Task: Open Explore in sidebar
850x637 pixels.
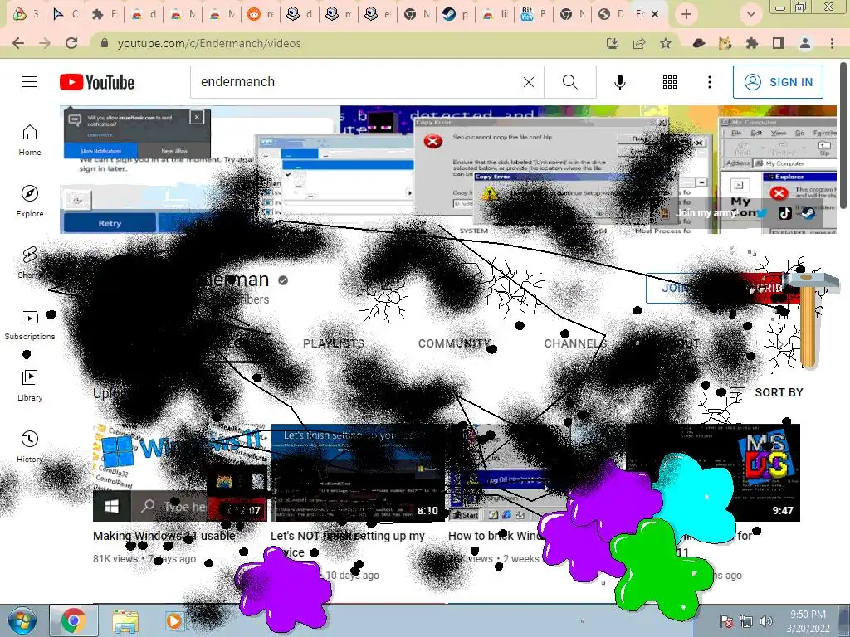Action: (x=30, y=201)
